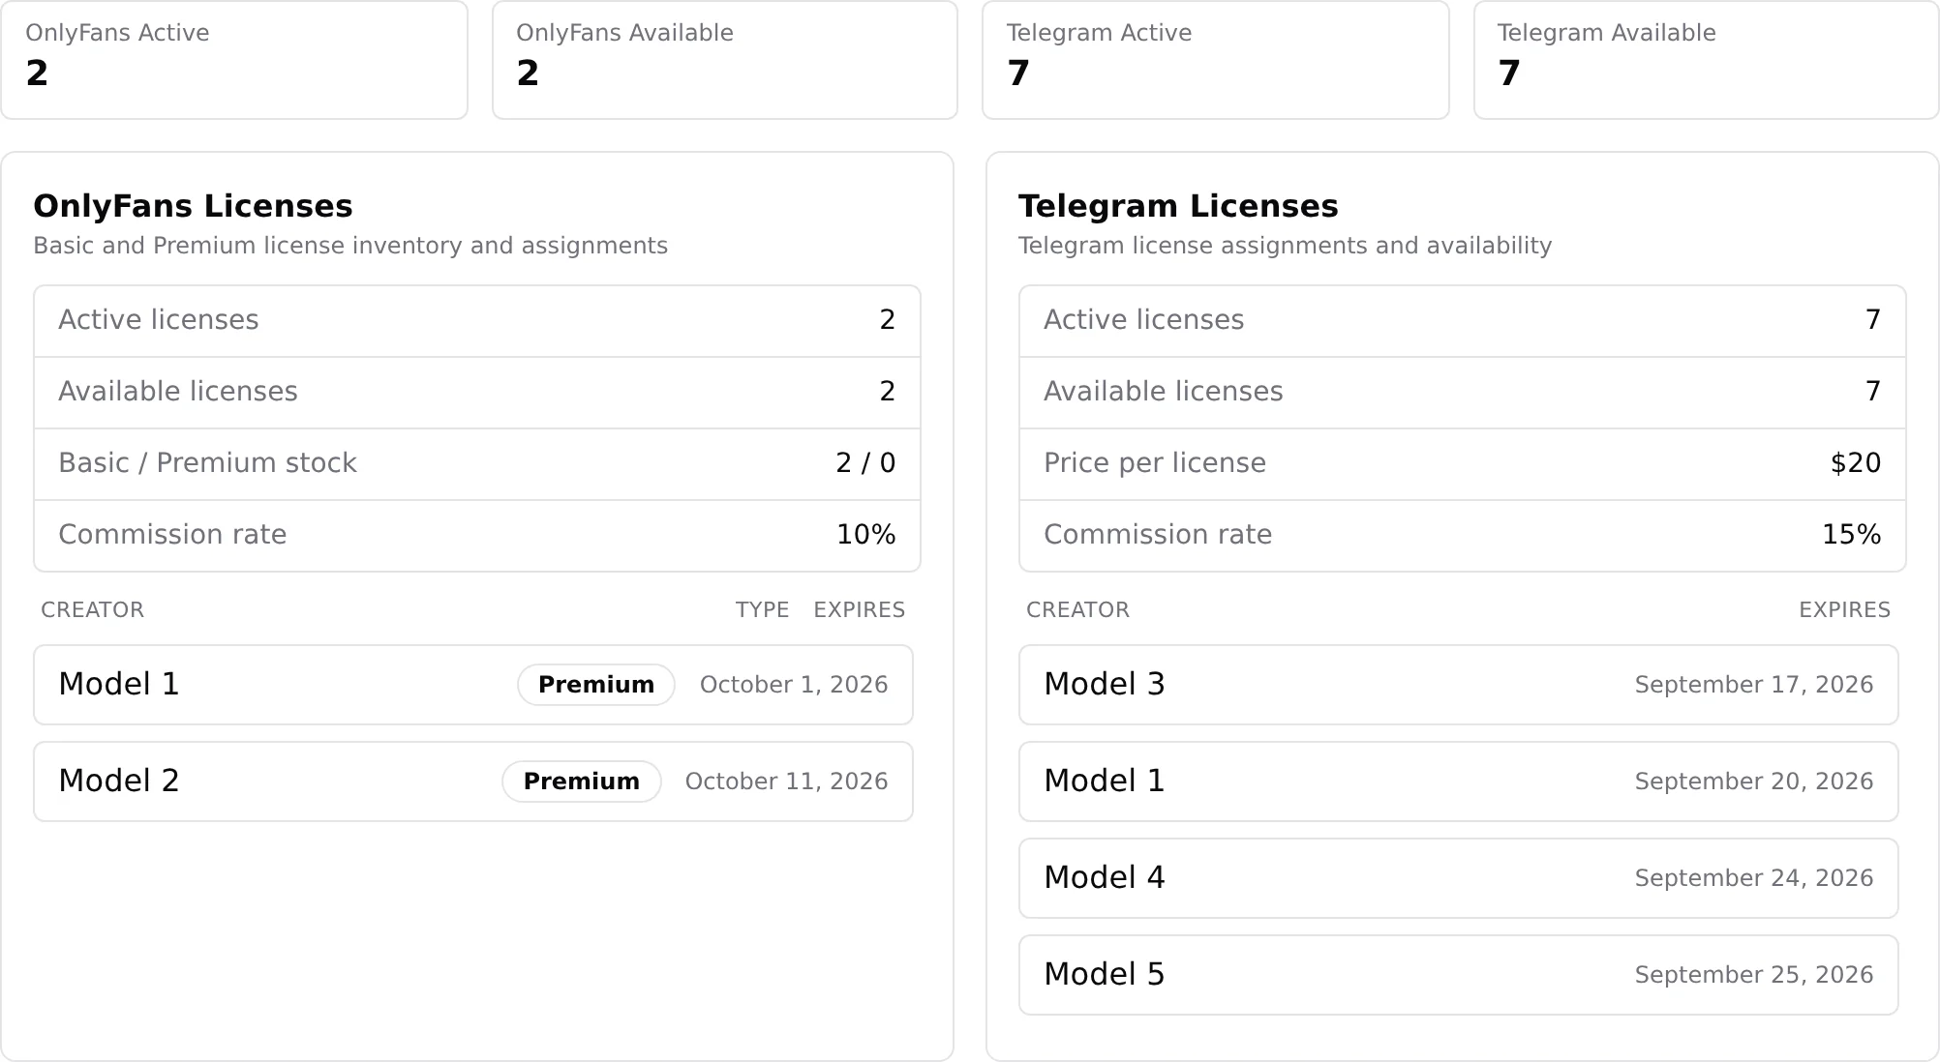1940x1062 pixels.
Task: Open Model 1 row in OnlyFans licenses
Action: (473, 685)
